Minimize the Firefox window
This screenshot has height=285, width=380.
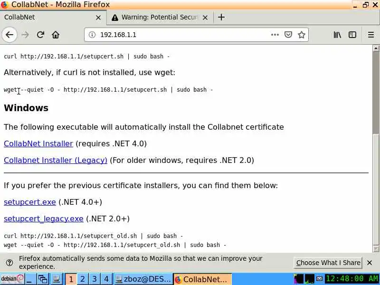click(x=355, y=5)
